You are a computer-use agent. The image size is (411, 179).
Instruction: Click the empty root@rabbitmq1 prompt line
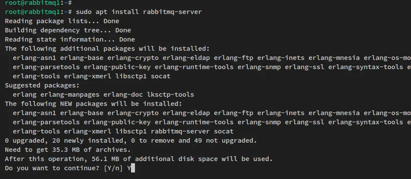pyautogui.click(x=38, y=3)
